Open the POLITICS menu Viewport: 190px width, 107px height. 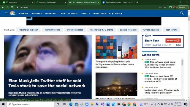click(x=73, y=14)
